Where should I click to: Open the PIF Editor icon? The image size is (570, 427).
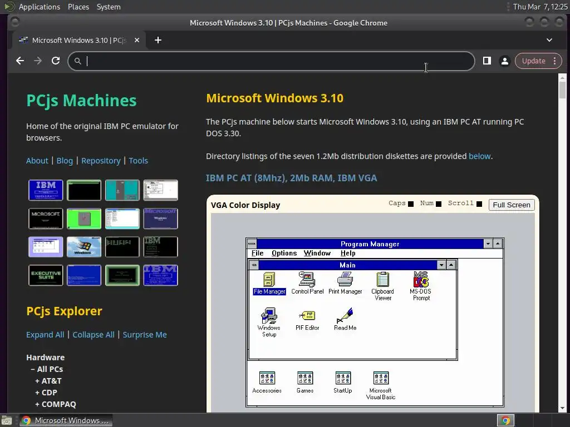pos(307,320)
